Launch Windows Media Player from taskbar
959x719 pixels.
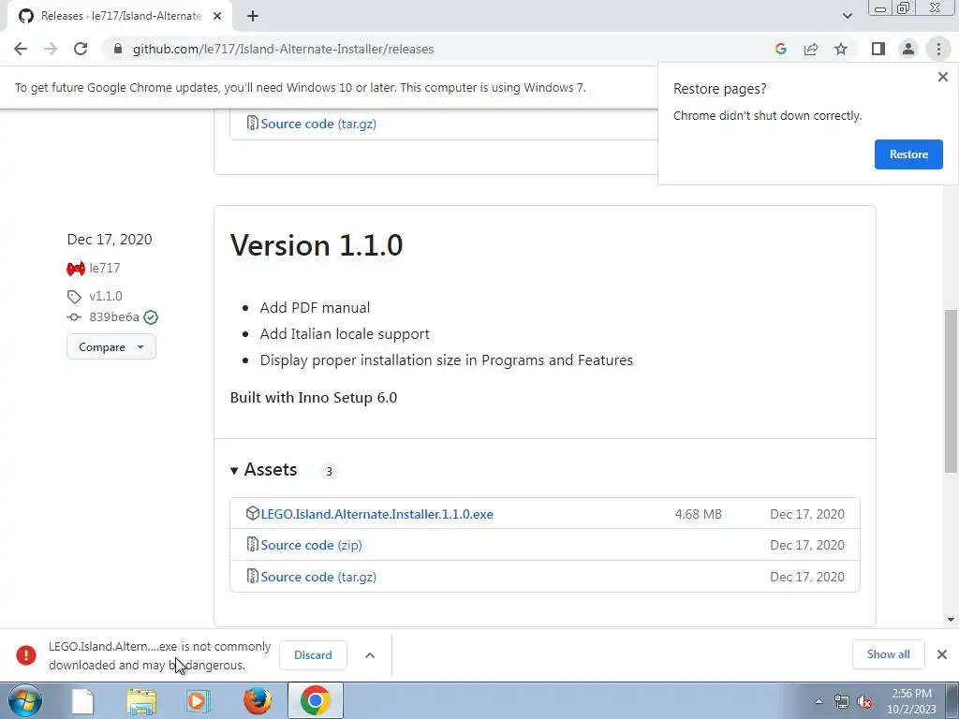(x=198, y=700)
